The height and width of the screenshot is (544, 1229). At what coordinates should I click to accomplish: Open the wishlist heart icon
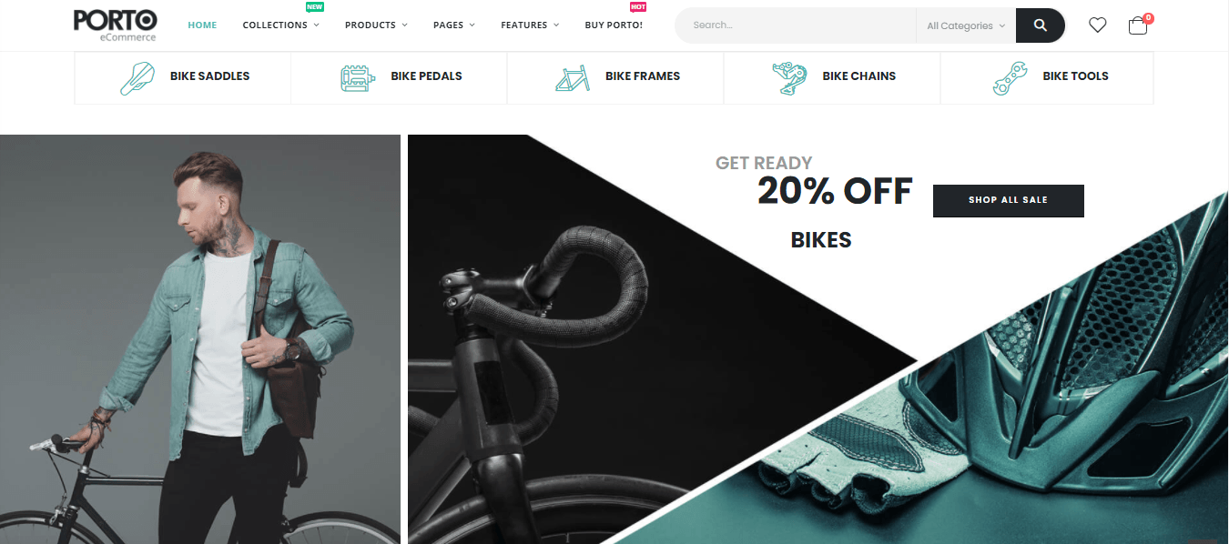1098,25
